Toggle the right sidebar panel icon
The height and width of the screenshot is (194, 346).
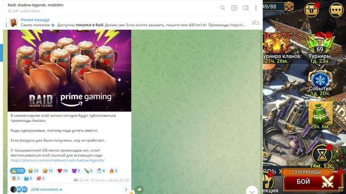click(x=245, y=8)
